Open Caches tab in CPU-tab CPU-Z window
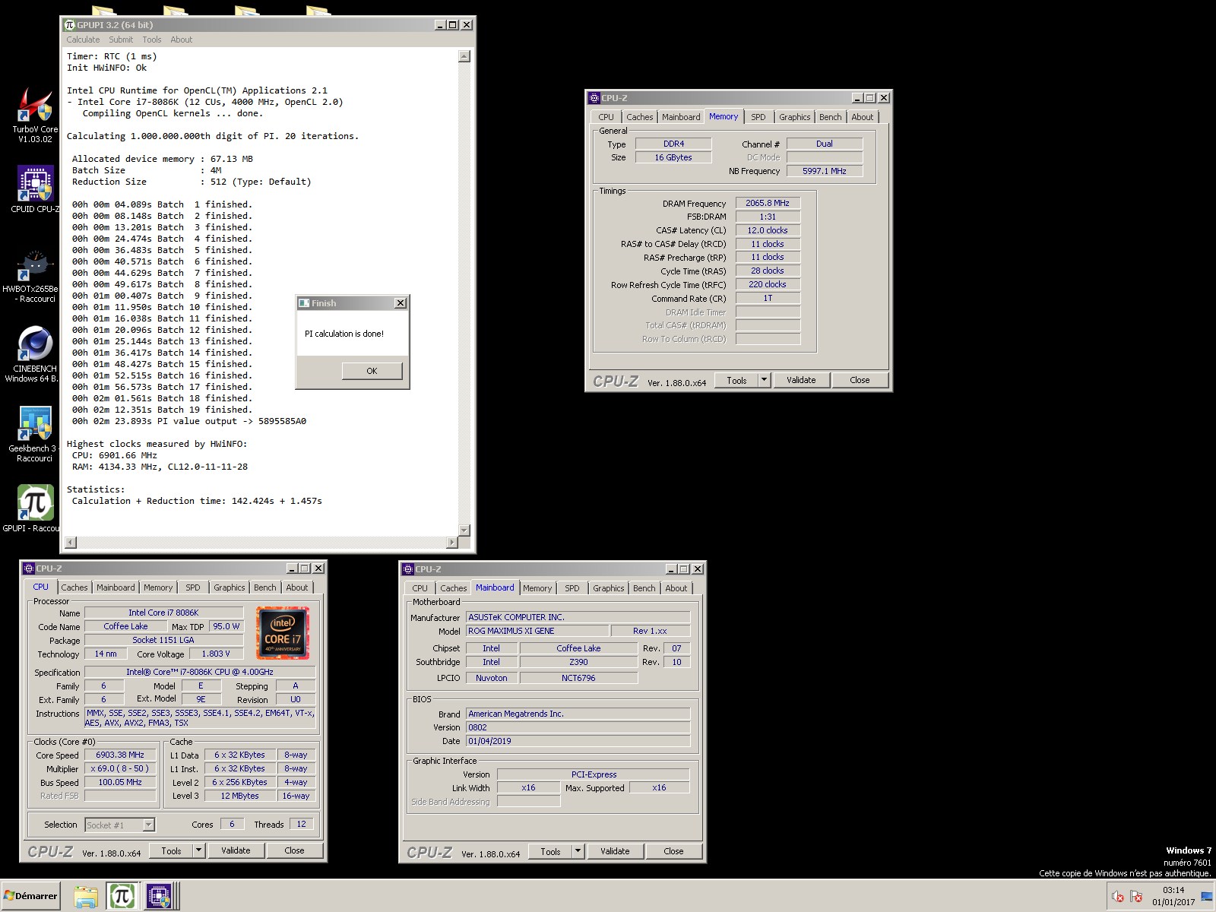 (74, 587)
